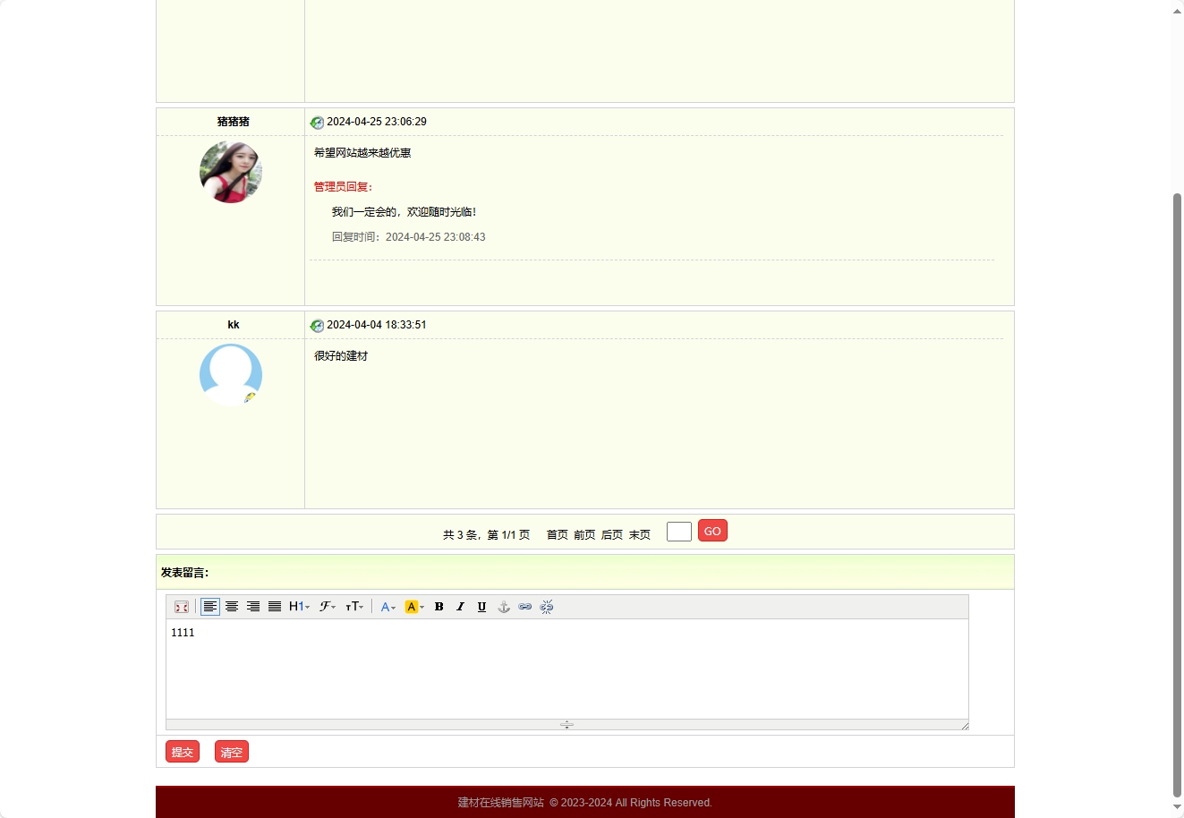The height and width of the screenshot is (818, 1184).
Task: Center-align the message text
Action: [x=232, y=606]
